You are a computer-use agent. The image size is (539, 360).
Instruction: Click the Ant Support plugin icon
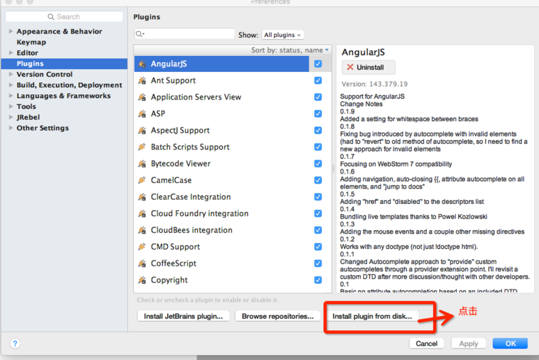(142, 81)
